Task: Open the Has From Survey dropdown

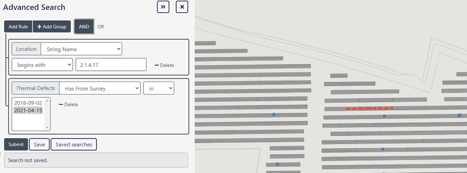Action: coord(100,88)
